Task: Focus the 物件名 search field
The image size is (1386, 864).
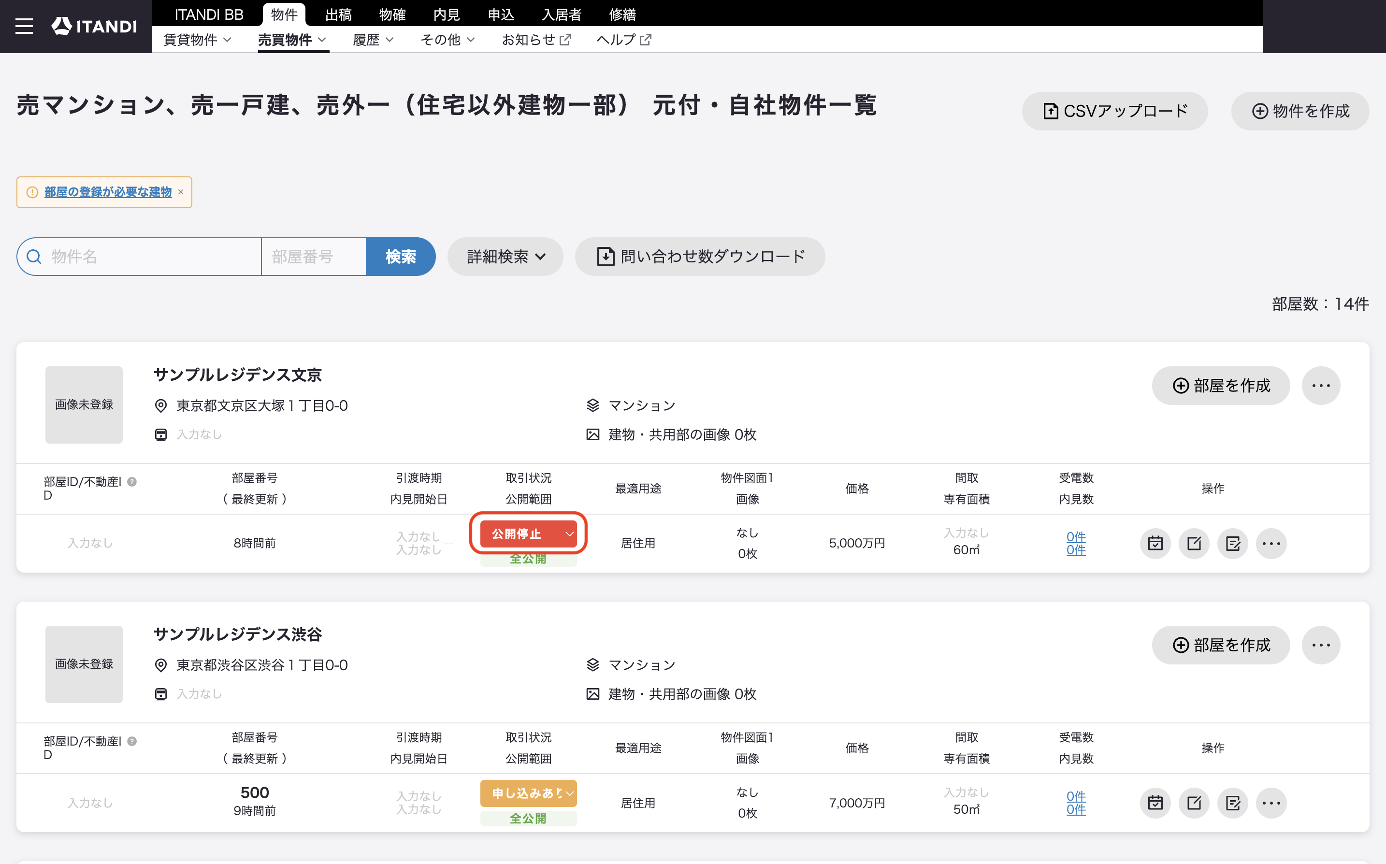Action: coord(139,257)
